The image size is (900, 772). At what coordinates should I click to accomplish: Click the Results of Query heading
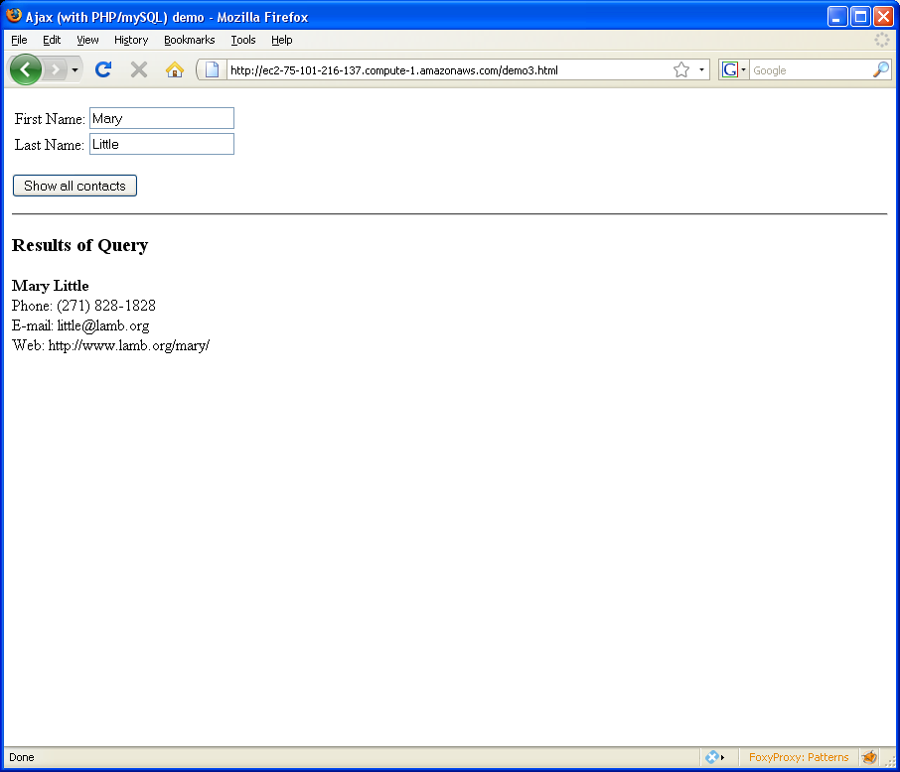(x=79, y=245)
